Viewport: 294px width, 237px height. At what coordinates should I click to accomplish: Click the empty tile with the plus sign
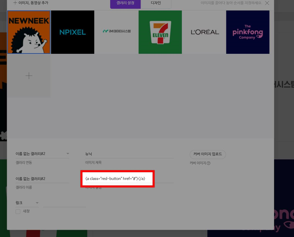(29, 76)
